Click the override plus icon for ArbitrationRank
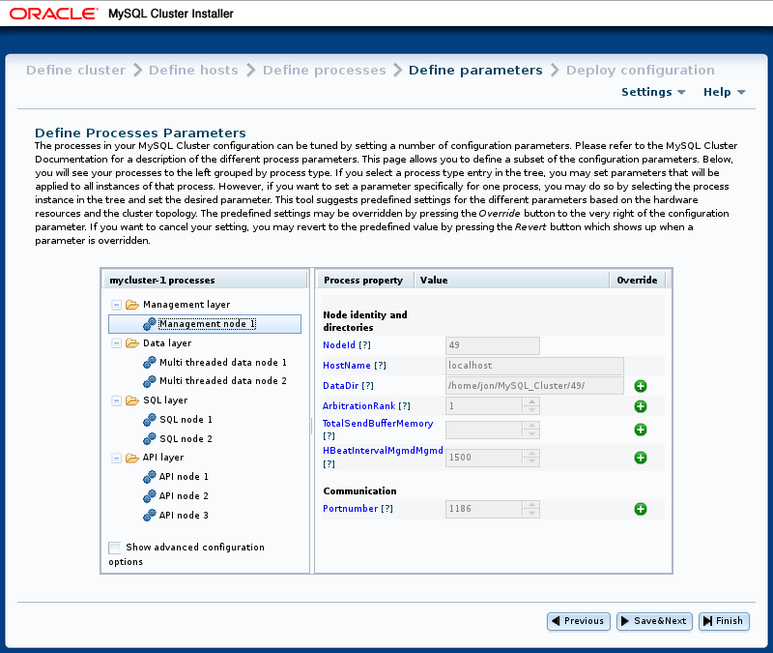Image resolution: width=773 pixels, height=653 pixels. [641, 406]
